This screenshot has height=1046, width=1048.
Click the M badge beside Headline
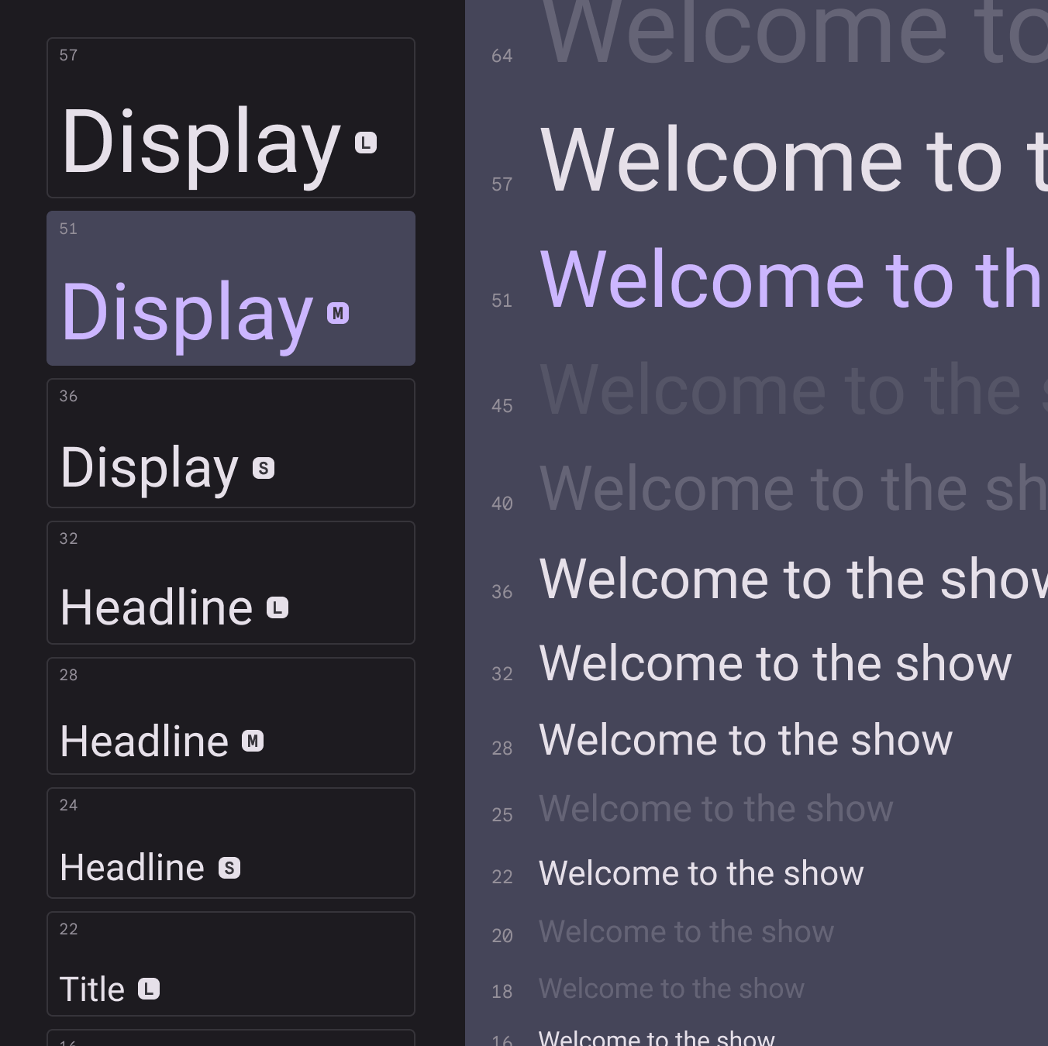pos(253,741)
